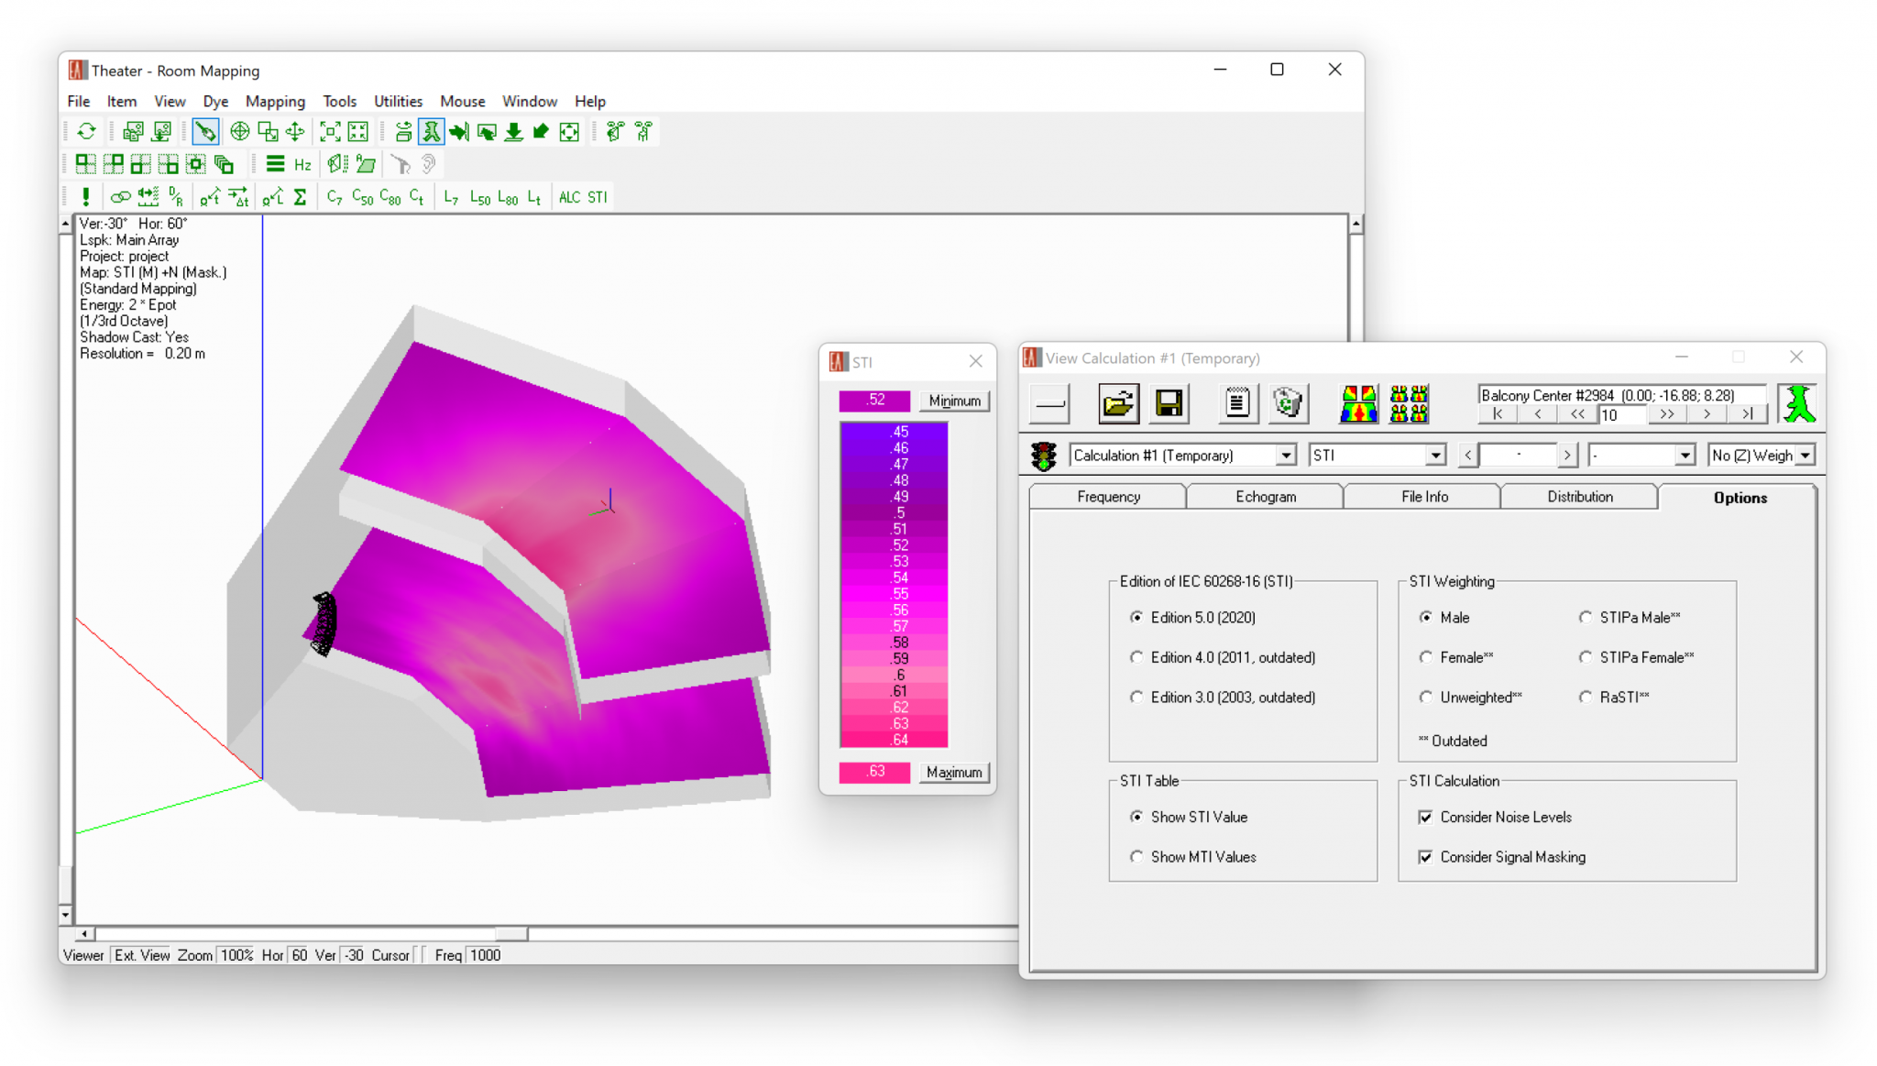Select Show MTI Values radio button
This screenshot has height=1066, width=1877.
click(x=1137, y=857)
